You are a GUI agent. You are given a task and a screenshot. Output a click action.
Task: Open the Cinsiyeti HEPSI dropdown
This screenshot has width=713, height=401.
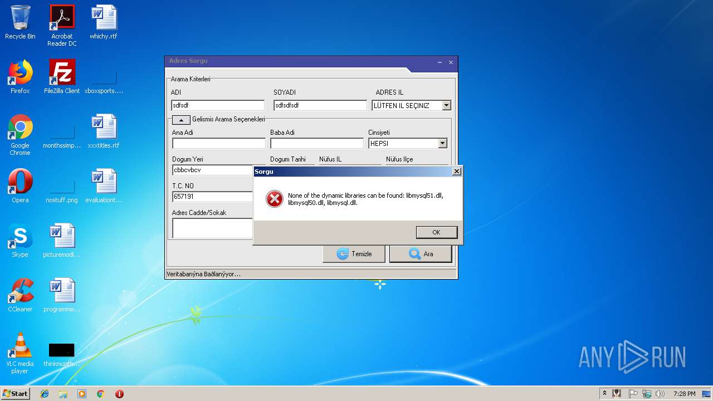point(442,143)
